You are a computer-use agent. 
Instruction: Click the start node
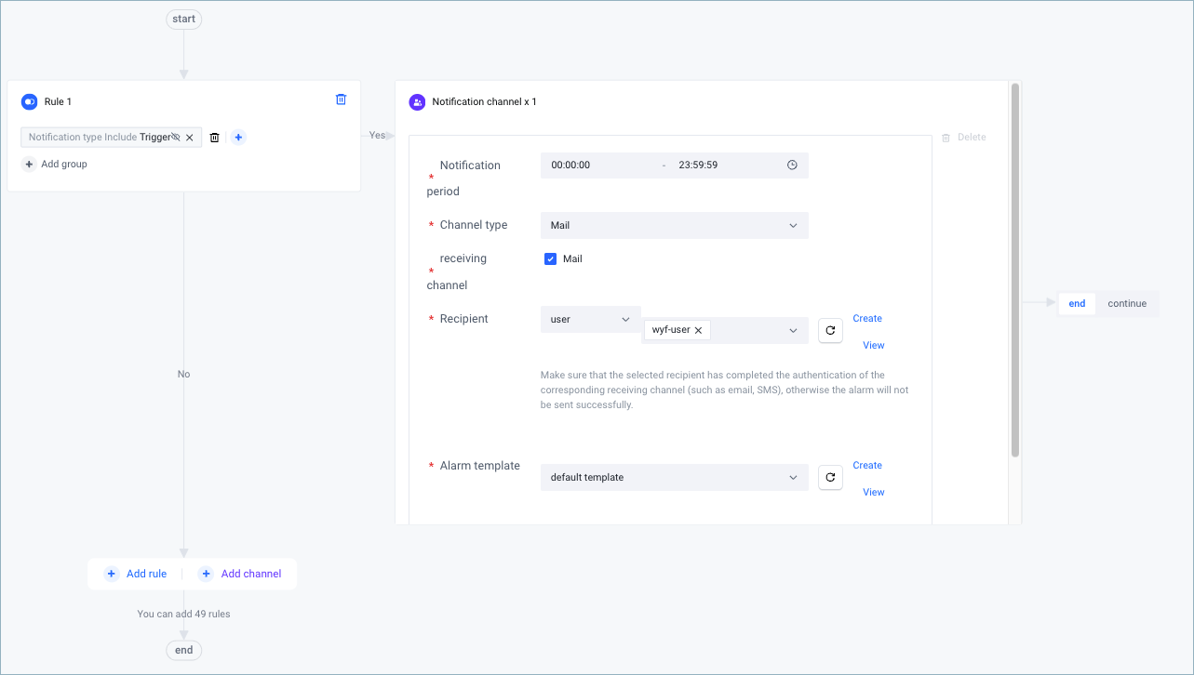(183, 19)
